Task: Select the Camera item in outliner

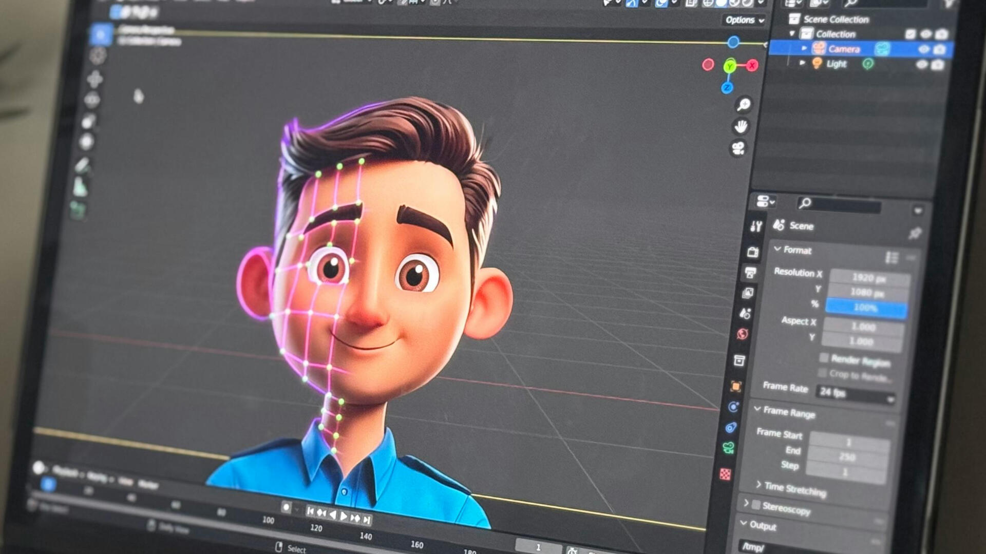Action: [843, 49]
